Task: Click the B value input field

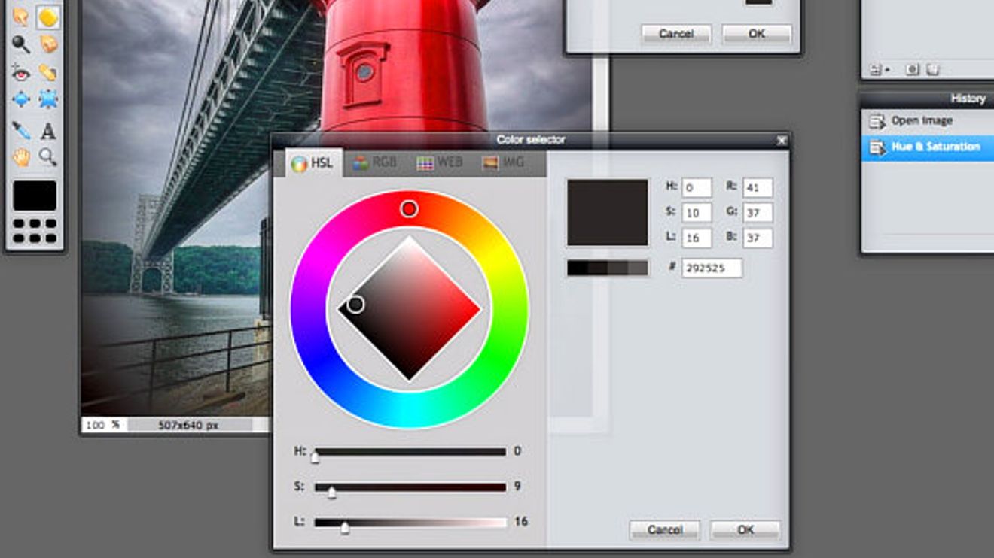Action: (758, 238)
